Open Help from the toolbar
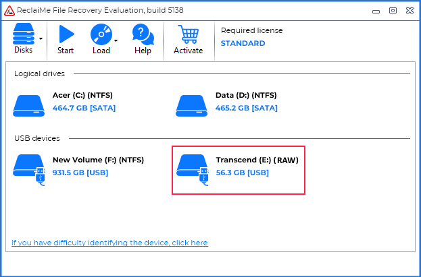The width and height of the screenshot is (421, 277). pos(143,39)
